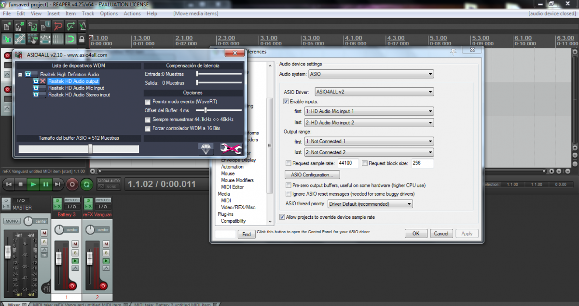Check Siempre remuestrear 44.1kHz <-> 48kHz
The image size is (579, 306).
pyautogui.click(x=148, y=119)
